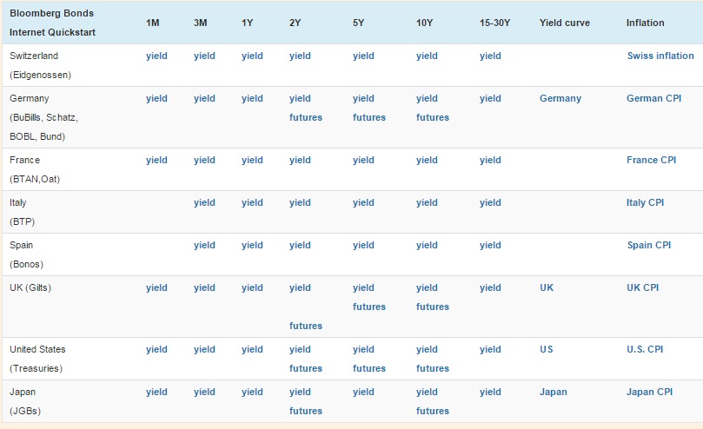The image size is (703, 429).
Task: Open the Germany yield curve link
Action: coord(560,98)
